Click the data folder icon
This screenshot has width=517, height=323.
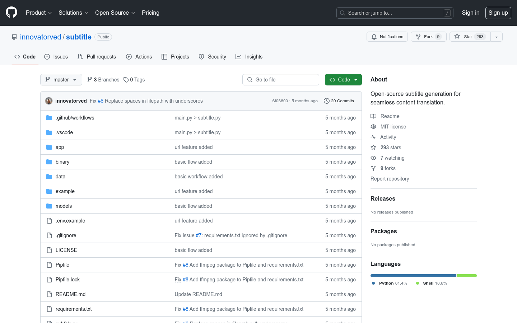tap(49, 177)
